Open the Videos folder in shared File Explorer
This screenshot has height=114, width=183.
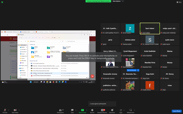coord(50,56)
